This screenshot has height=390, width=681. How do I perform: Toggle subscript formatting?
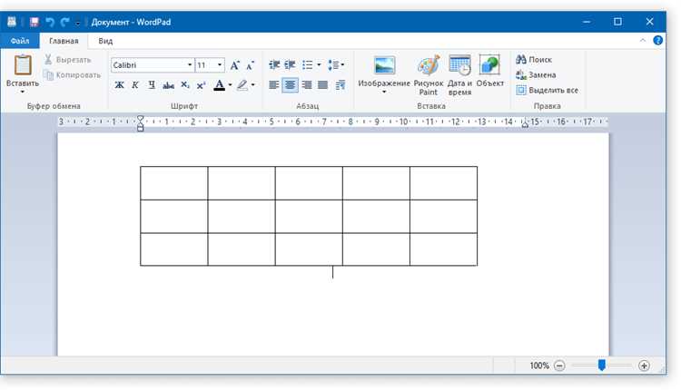185,85
